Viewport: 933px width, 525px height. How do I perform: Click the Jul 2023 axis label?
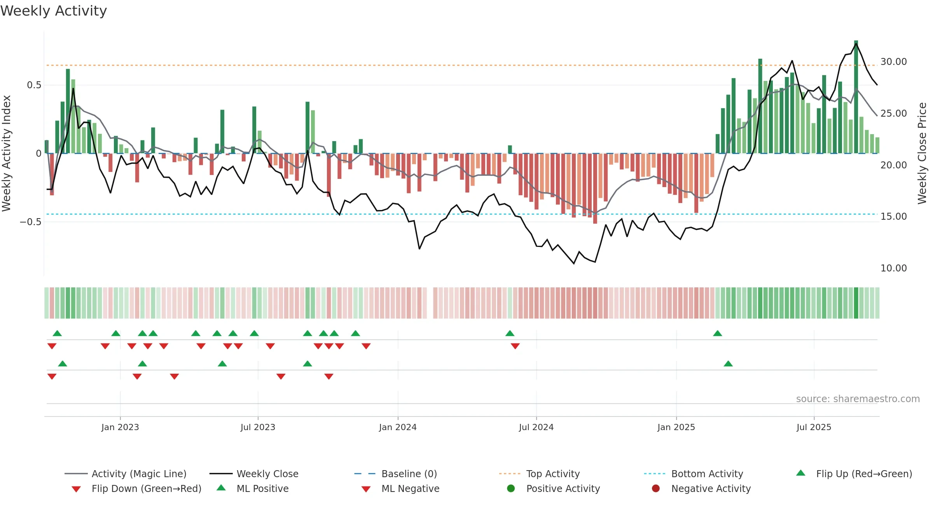click(x=258, y=427)
